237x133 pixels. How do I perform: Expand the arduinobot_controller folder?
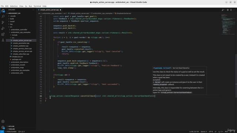pyautogui.click(x=21, y=30)
